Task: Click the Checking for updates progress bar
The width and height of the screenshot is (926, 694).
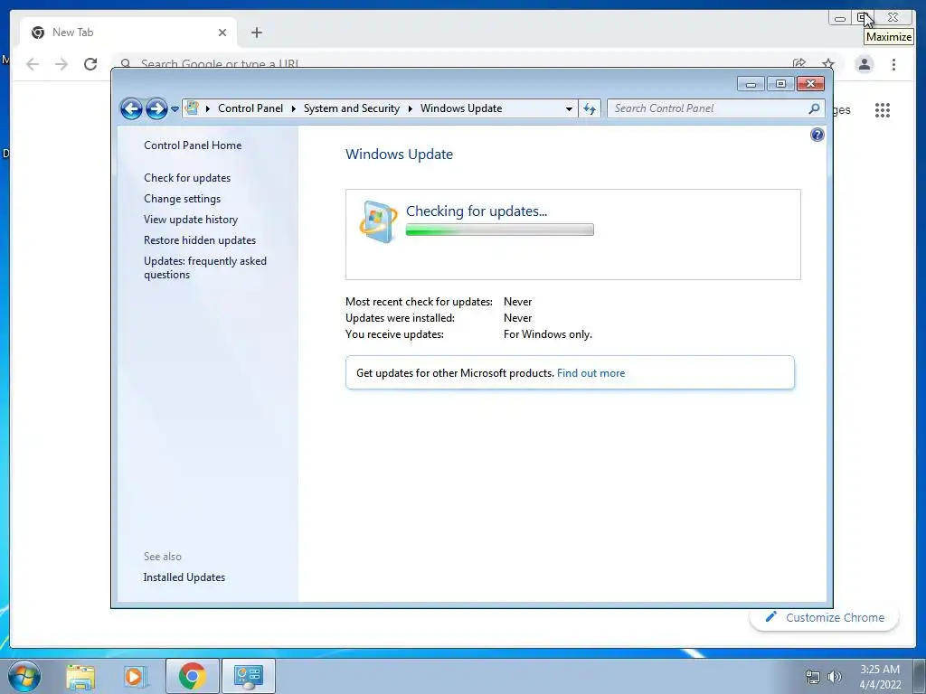Action: 499,230
